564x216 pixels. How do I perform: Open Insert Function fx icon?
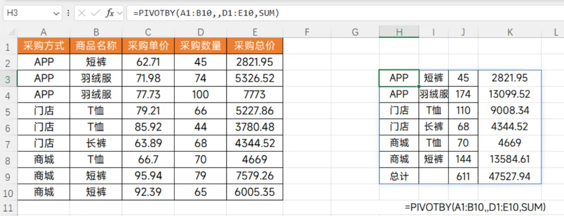(x=110, y=13)
